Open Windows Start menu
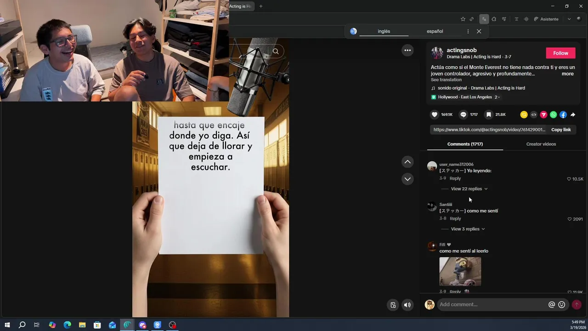This screenshot has height=331, width=588. pos(7,325)
